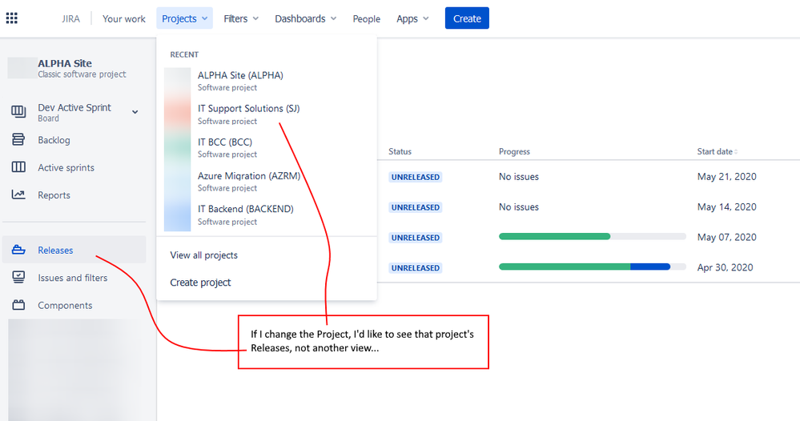
Task: Open Issues and filters in sidebar
Action: pos(74,277)
